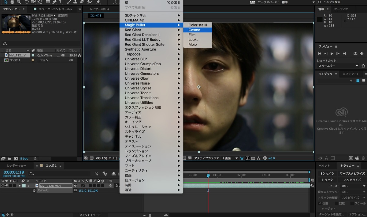Play the preview with the play button
Screen dimensions: 367x217
pyautogui.click(x=332, y=53)
